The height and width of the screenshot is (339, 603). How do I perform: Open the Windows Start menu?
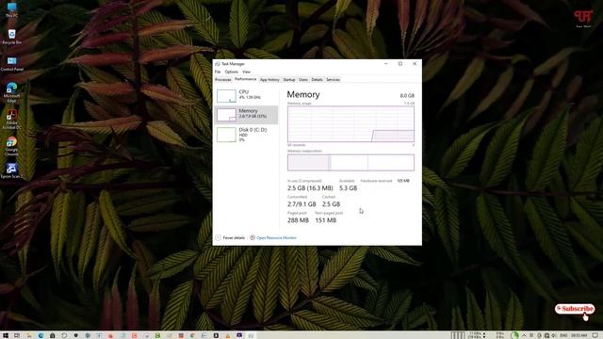tap(6, 335)
